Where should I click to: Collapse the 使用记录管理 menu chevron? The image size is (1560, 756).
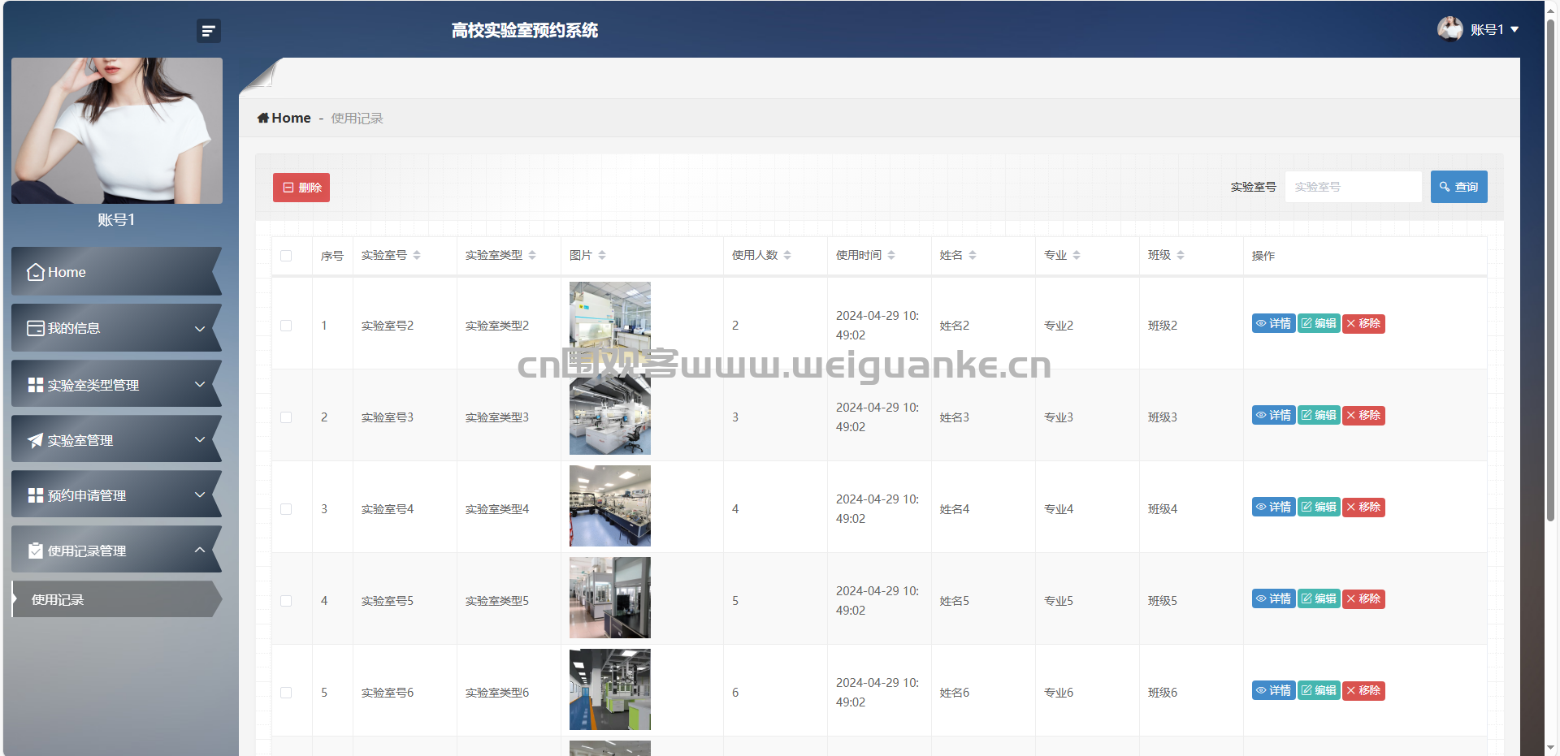(200, 550)
